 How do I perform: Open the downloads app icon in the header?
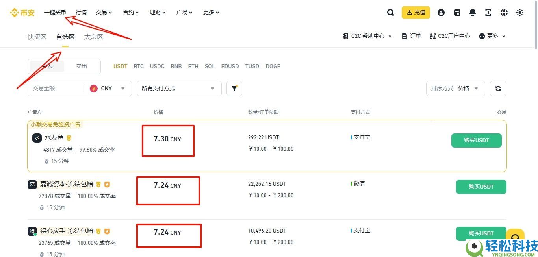coord(488,12)
